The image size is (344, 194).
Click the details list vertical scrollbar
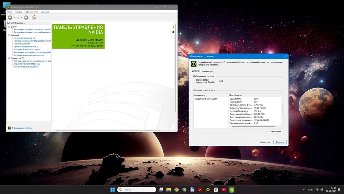pyautogui.click(x=282, y=110)
